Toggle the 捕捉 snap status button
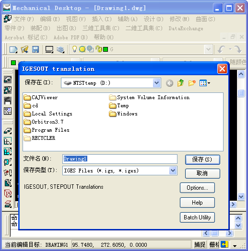 coord(200,245)
